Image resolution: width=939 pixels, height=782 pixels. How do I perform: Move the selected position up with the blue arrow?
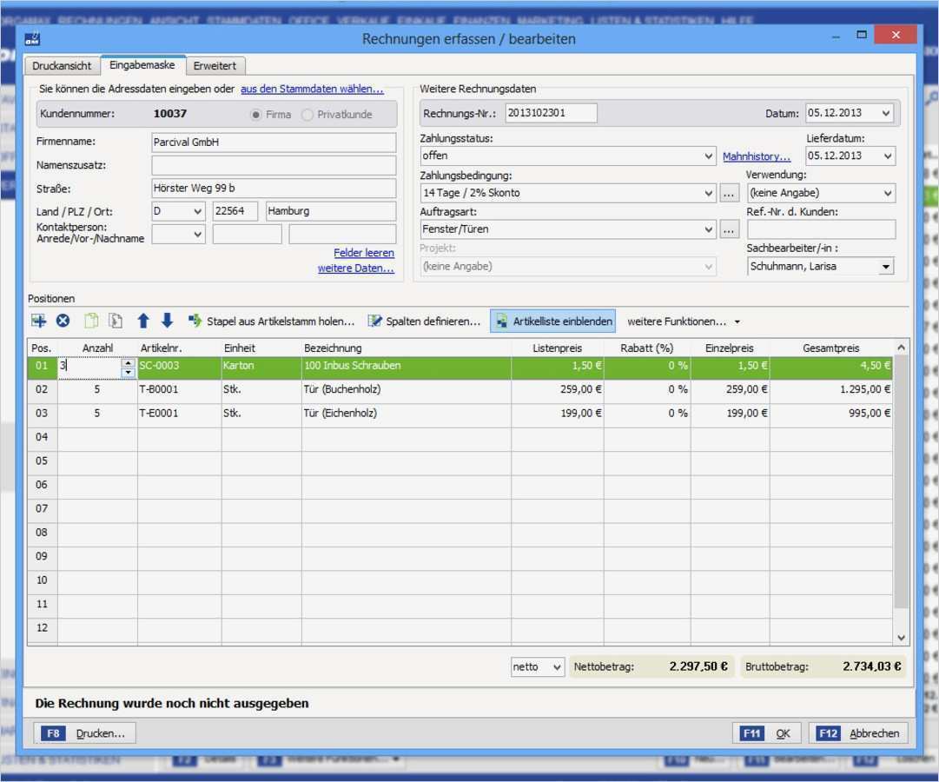point(143,321)
